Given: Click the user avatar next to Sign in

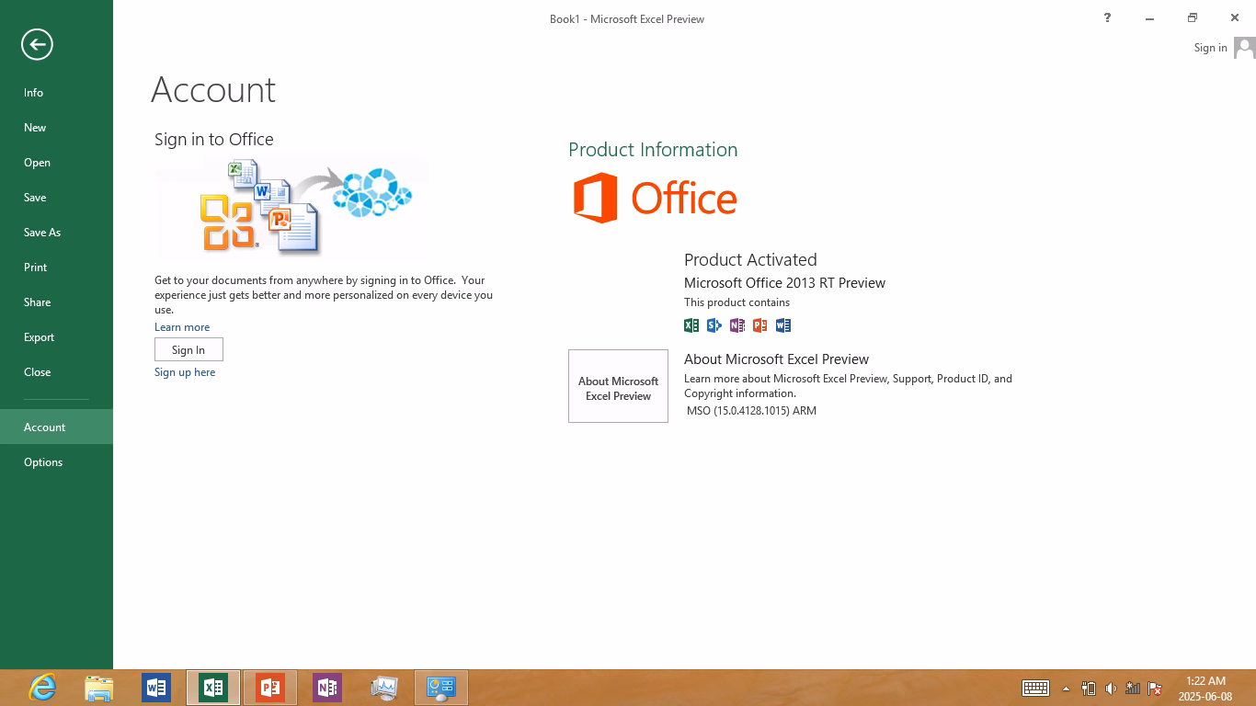Looking at the screenshot, I should coord(1244,48).
